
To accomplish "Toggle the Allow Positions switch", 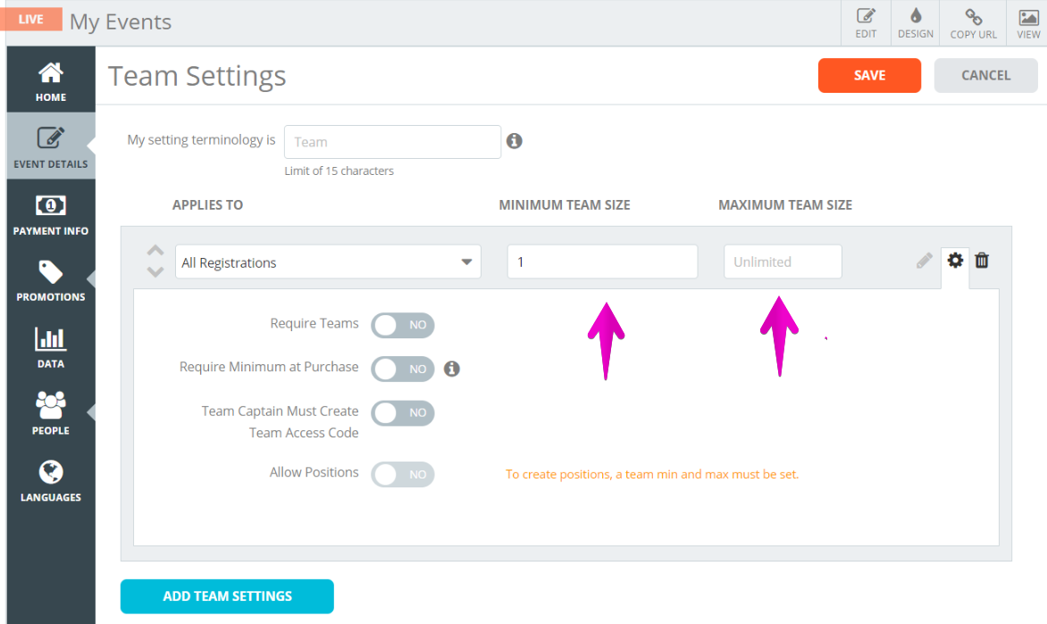I will (403, 475).
